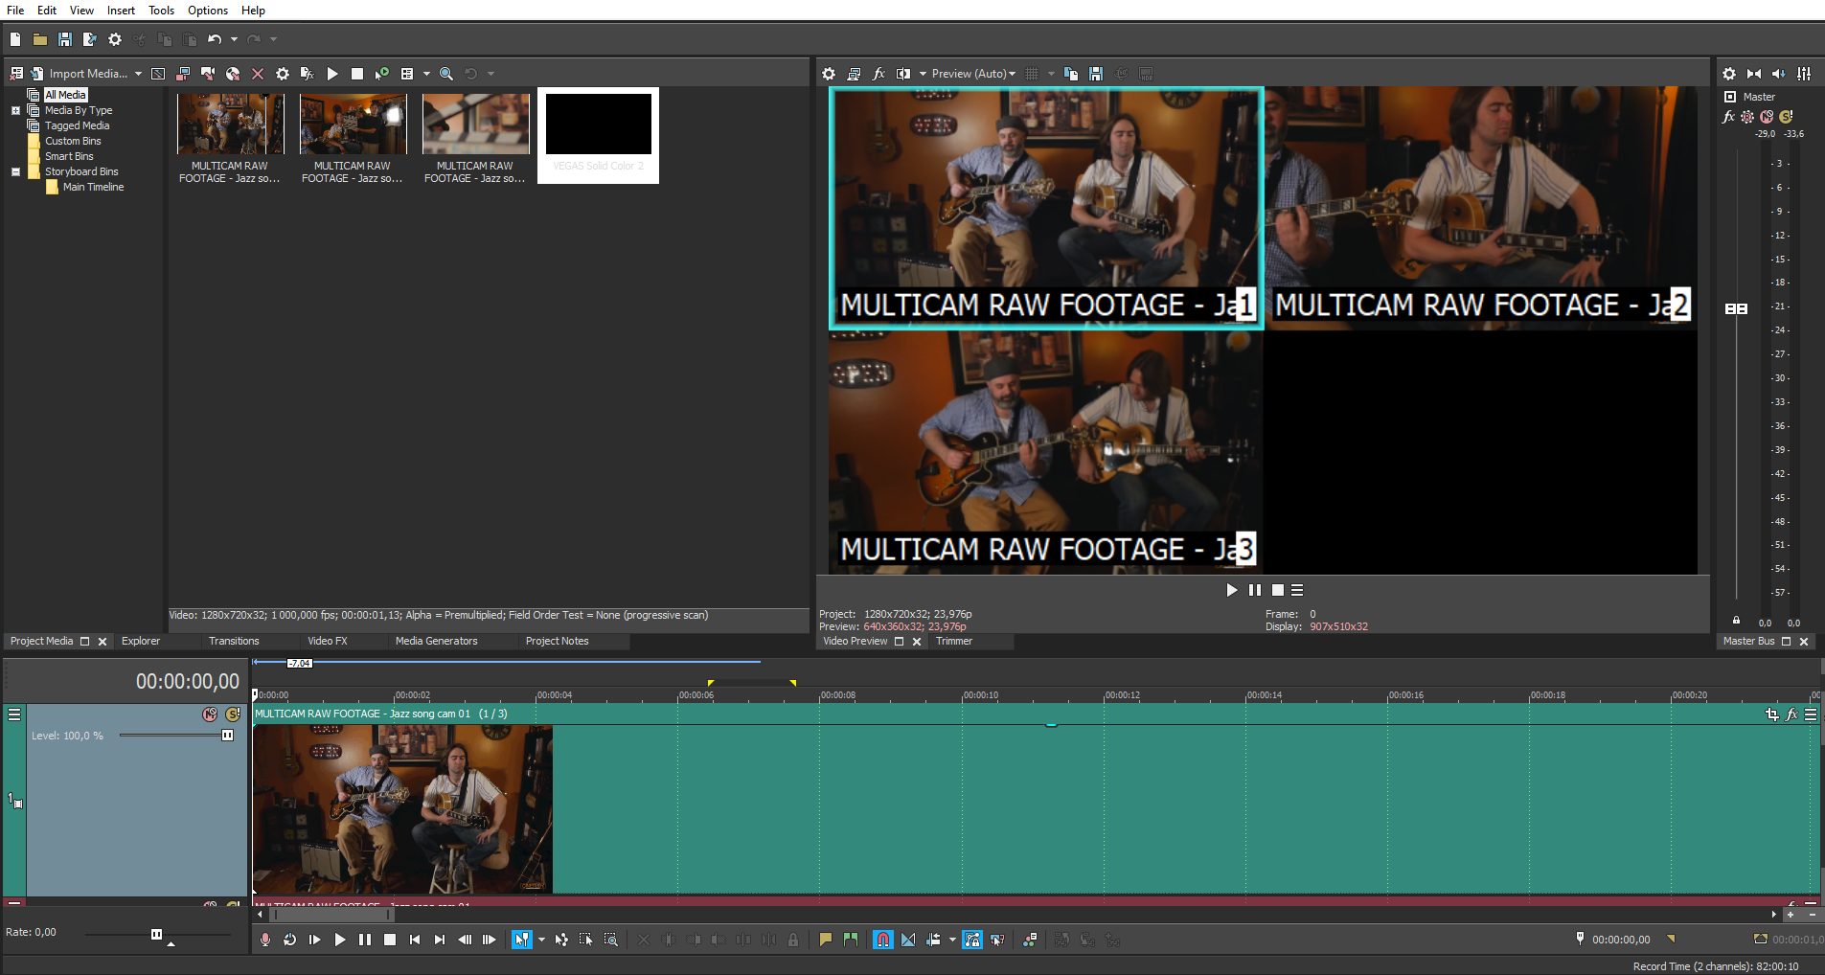Screen dimensions: 1825x975
Task: Select the Main Timeline storyboard bin
Action: [93, 187]
